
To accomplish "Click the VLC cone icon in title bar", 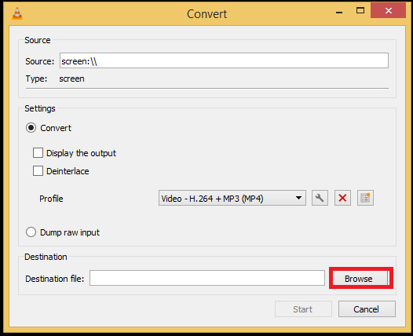I will [x=17, y=13].
